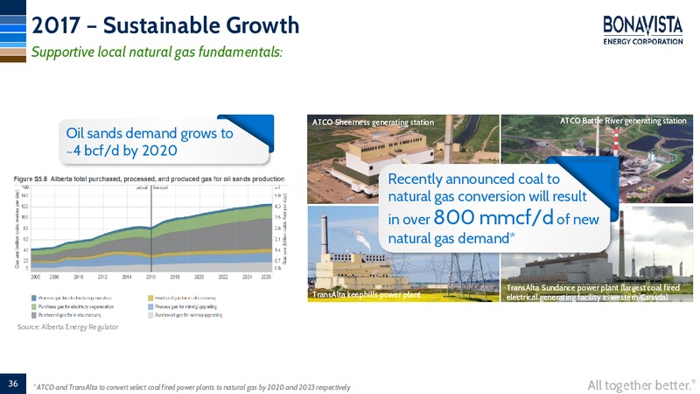Click the oil sands gas area chart

pyautogui.click(x=150, y=228)
